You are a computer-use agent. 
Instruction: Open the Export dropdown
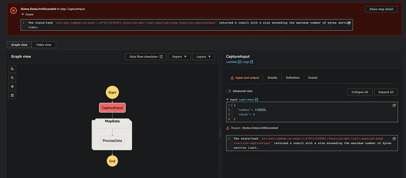click(x=179, y=57)
